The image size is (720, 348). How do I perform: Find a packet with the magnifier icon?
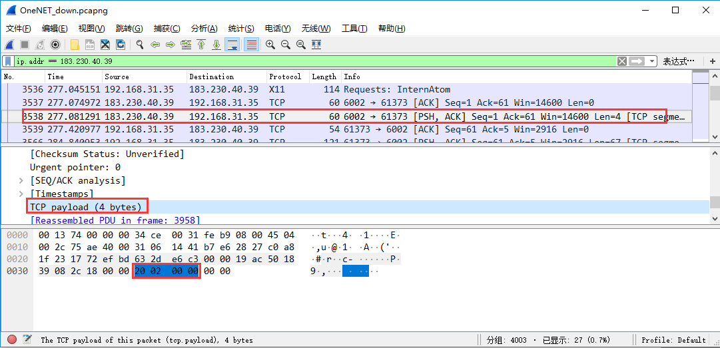pyautogui.click(x=140, y=45)
